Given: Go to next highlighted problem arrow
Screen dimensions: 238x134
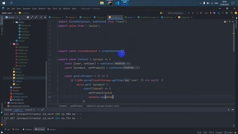Looking at the screenshot, I should (233, 22).
